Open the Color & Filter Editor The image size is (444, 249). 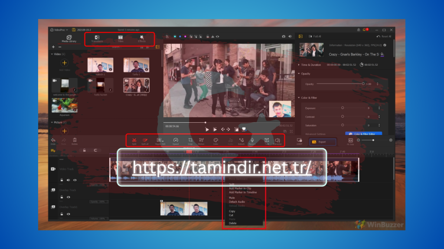pos(364,134)
